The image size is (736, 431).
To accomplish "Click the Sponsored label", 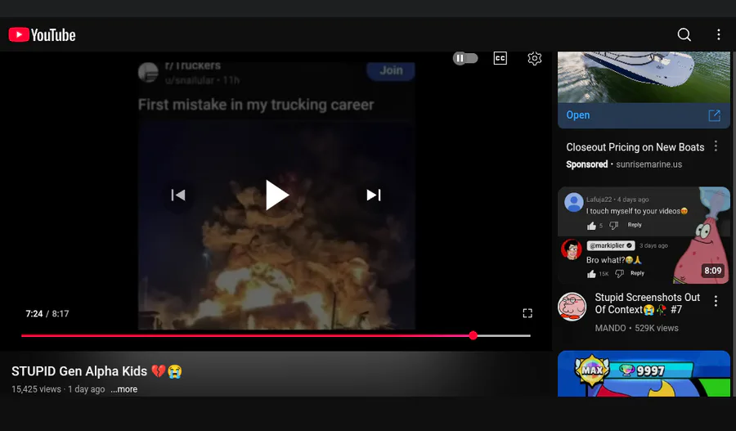I will tap(586, 164).
